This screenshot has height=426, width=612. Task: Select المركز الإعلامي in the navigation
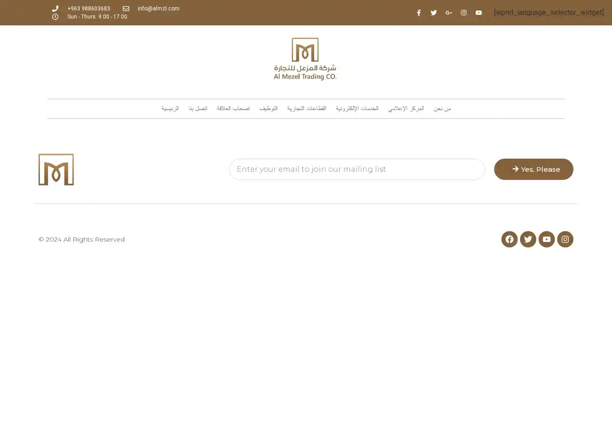pyautogui.click(x=406, y=109)
